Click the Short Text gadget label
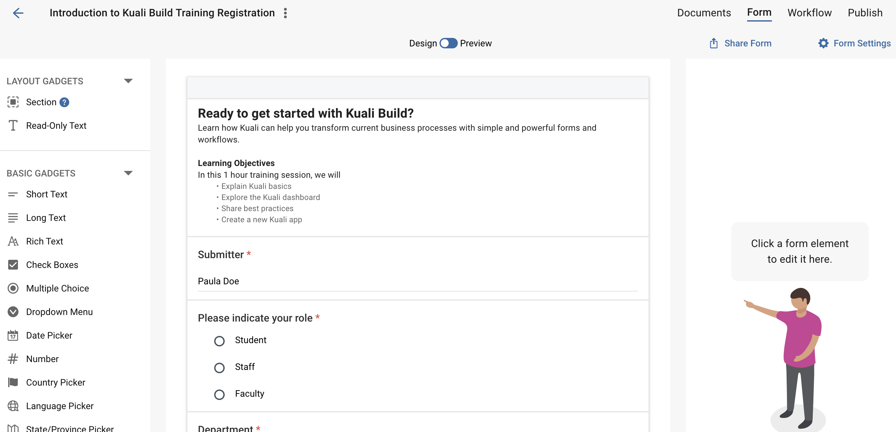896x432 pixels. (47, 194)
